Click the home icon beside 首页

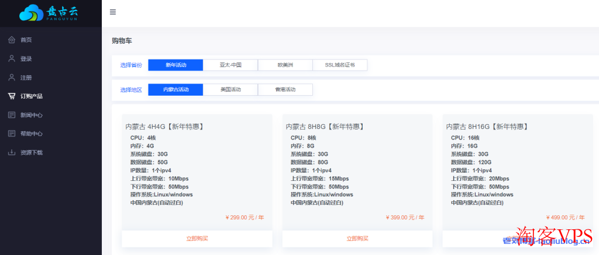coord(12,40)
